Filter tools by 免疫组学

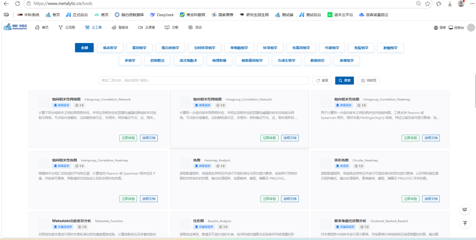click(x=361, y=48)
